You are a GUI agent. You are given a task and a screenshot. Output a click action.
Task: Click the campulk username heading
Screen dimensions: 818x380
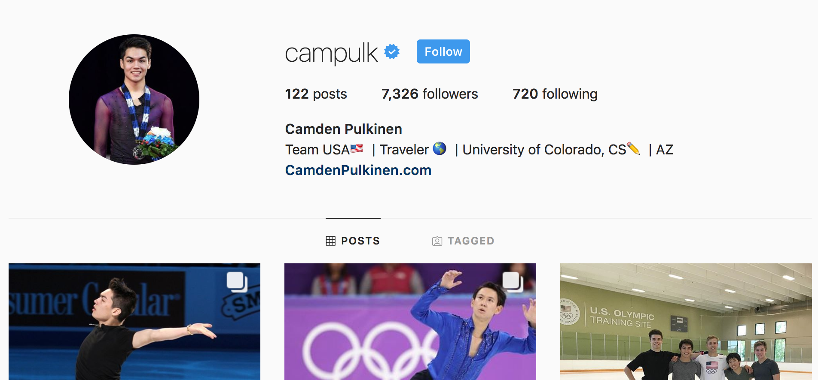click(x=331, y=54)
